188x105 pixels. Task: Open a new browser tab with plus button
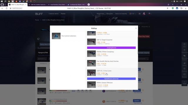(x=89, y=5)
